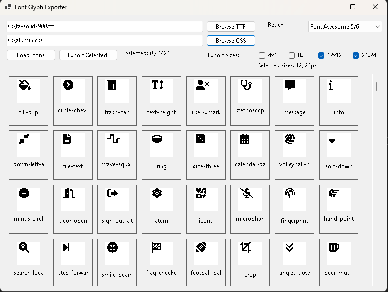
Task: Maximize the Font Glyph Exporter window
Action: point(353,7)
